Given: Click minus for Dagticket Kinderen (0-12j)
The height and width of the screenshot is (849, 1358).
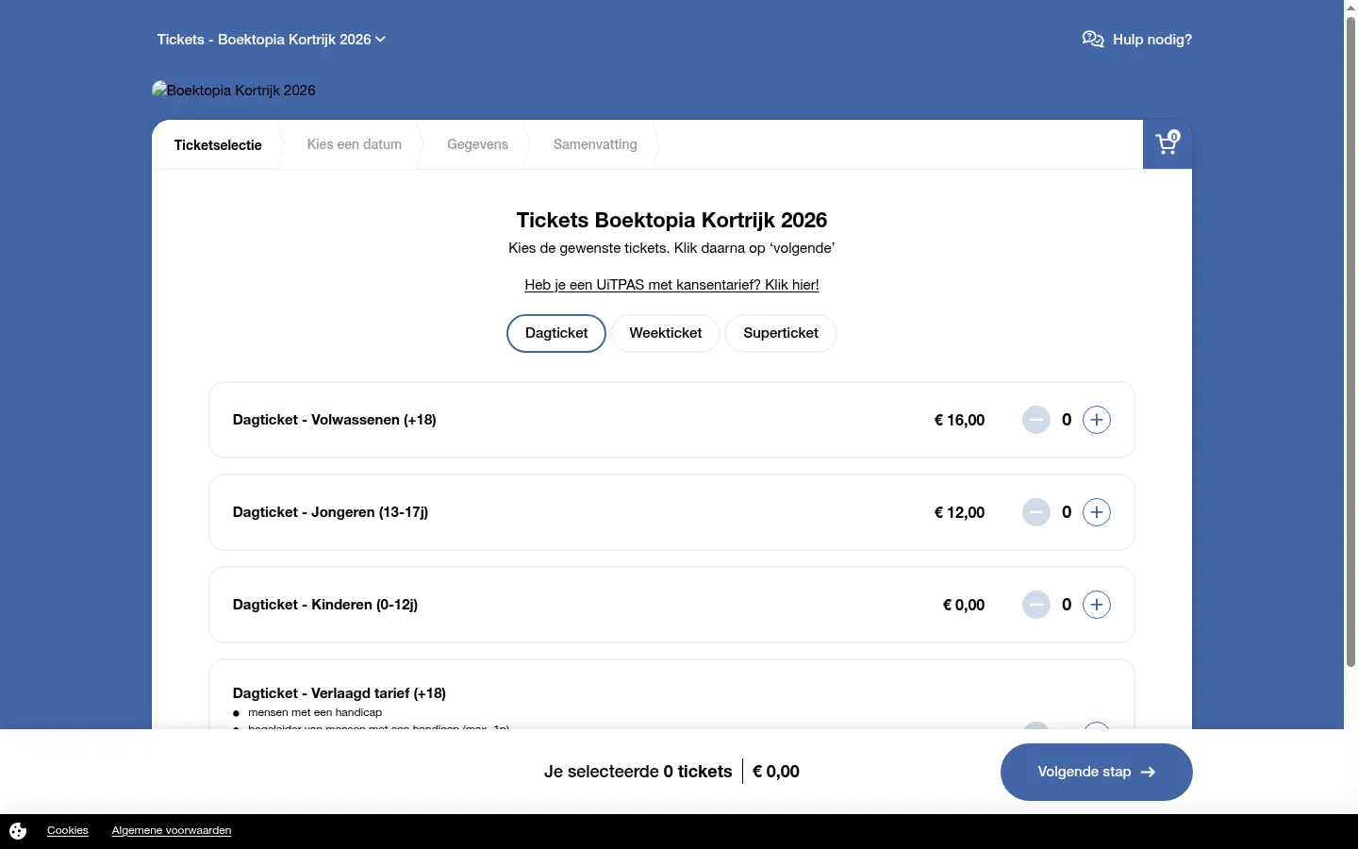Looking at the screenshot, I should point(1035,605).
